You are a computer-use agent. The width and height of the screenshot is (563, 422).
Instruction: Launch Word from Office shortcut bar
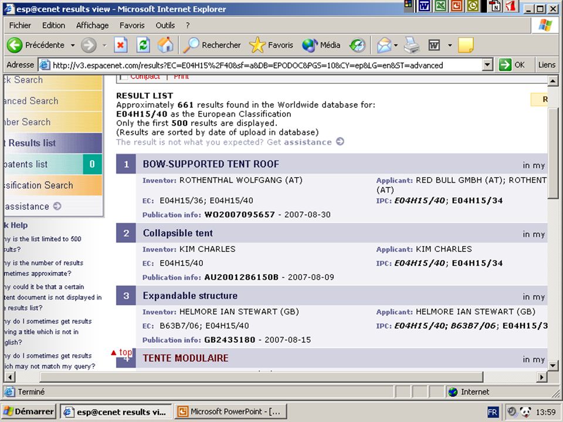click(x=424, y=6)
